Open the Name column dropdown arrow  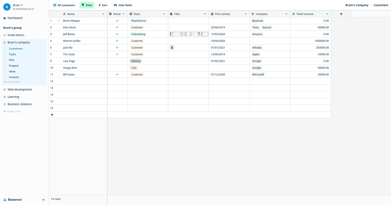[103, 14]
